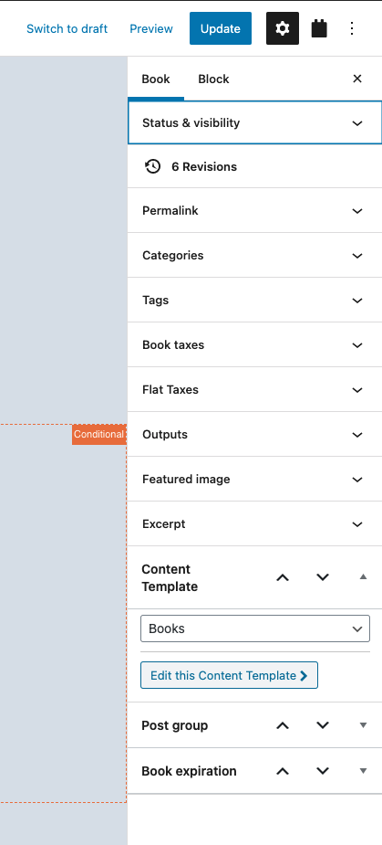Collapse the Content Template metabox triangle
Screen dimensions: 382x845
(363, 577)
